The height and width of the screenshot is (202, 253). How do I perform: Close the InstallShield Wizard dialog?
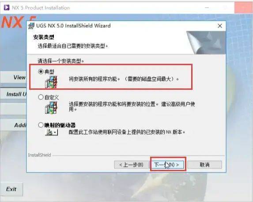220,26
